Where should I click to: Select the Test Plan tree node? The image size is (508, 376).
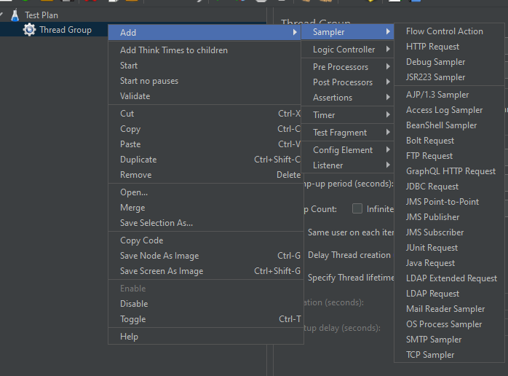41,15
